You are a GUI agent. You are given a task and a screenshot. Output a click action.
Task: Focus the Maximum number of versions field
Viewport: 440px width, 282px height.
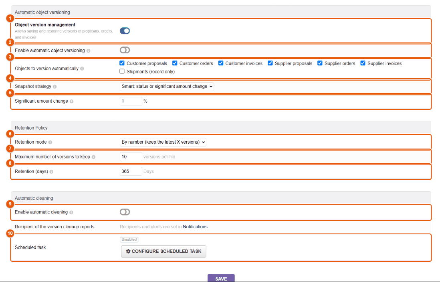pyautogui.click(x=131, y=157)
